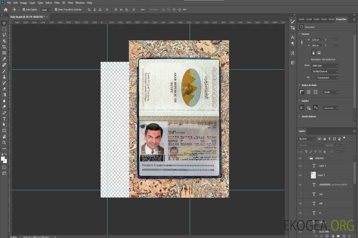The width and height of the screenshot is (358, 238).
Task: Switch to the Properties tab
Action: [341, 20]
